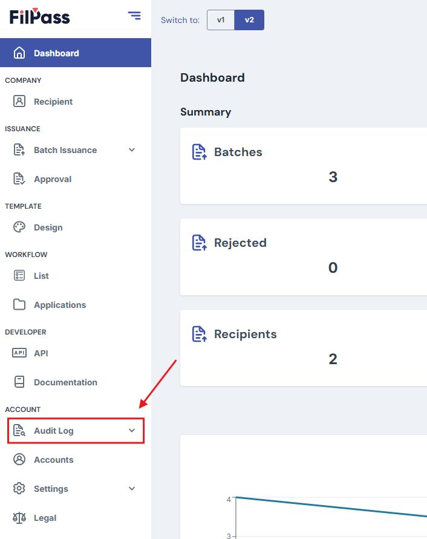Screen dimensions: 427x539
Task: Open the Dashboard menu item
Action: pyautogui.click(x=76, y=53)
